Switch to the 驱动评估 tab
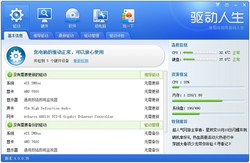The width and height of the screenshot is (250, 163). click(x=117, y=36)
